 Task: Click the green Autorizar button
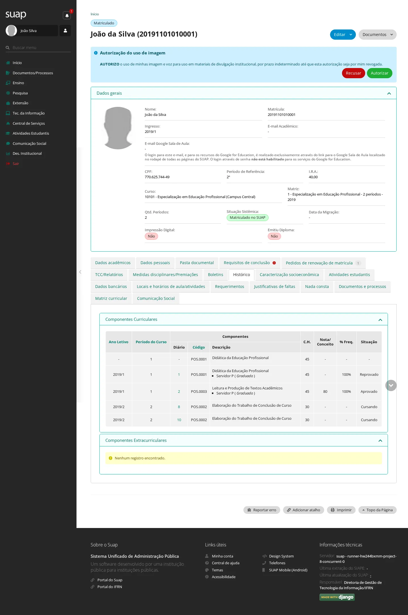coord(380,73)
